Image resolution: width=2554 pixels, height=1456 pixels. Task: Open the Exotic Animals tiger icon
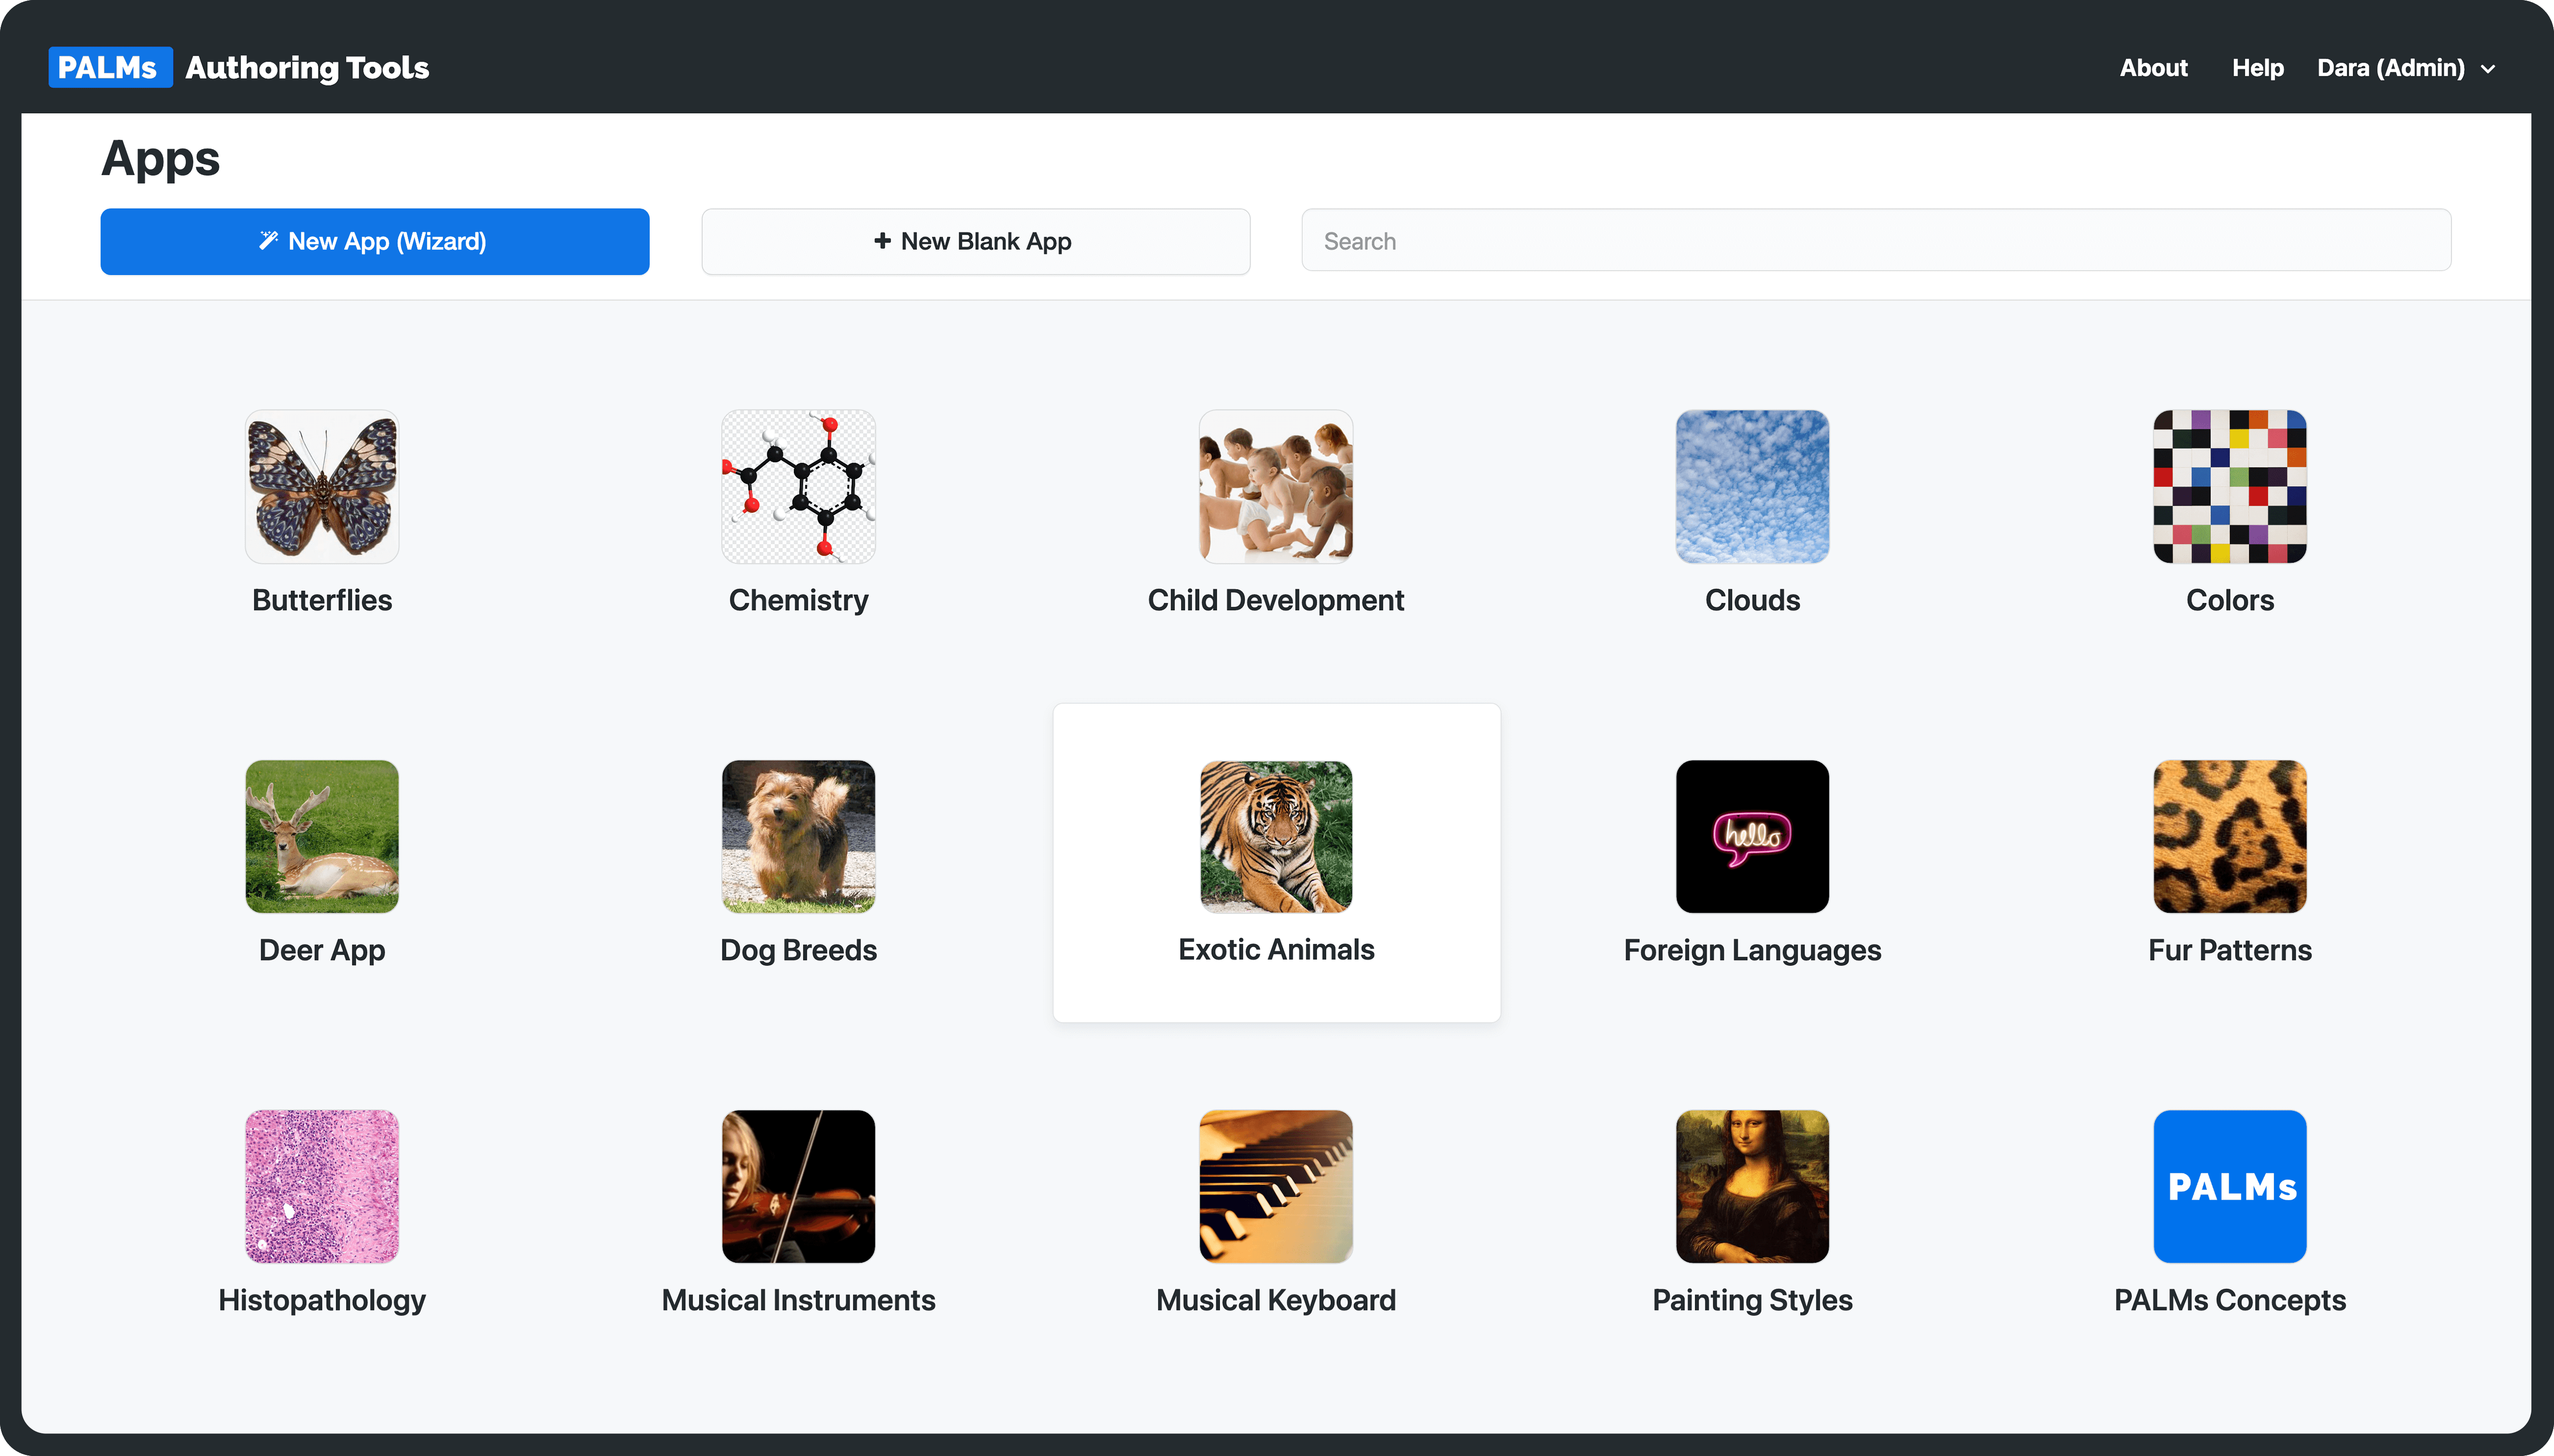coord(1276,837)
